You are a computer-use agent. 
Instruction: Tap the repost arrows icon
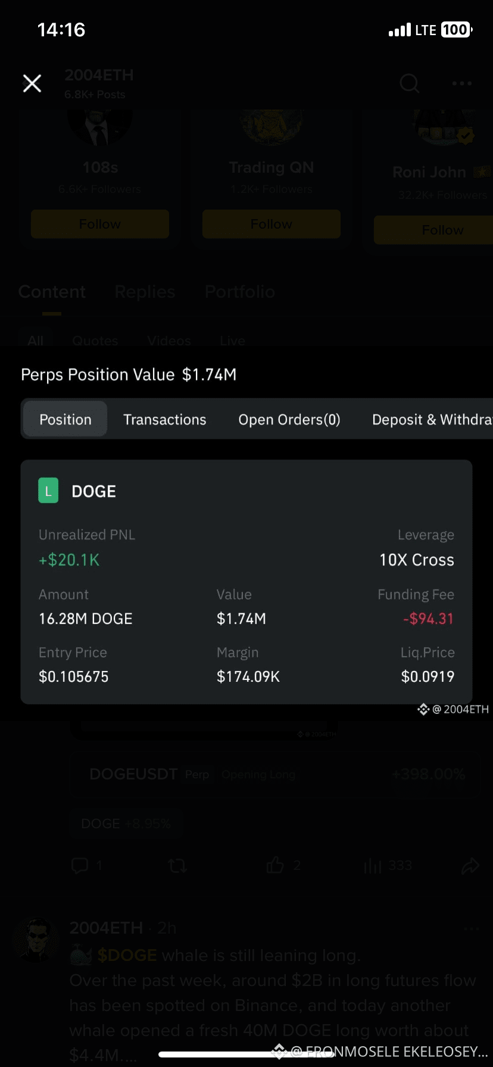(x=177, y=865)
